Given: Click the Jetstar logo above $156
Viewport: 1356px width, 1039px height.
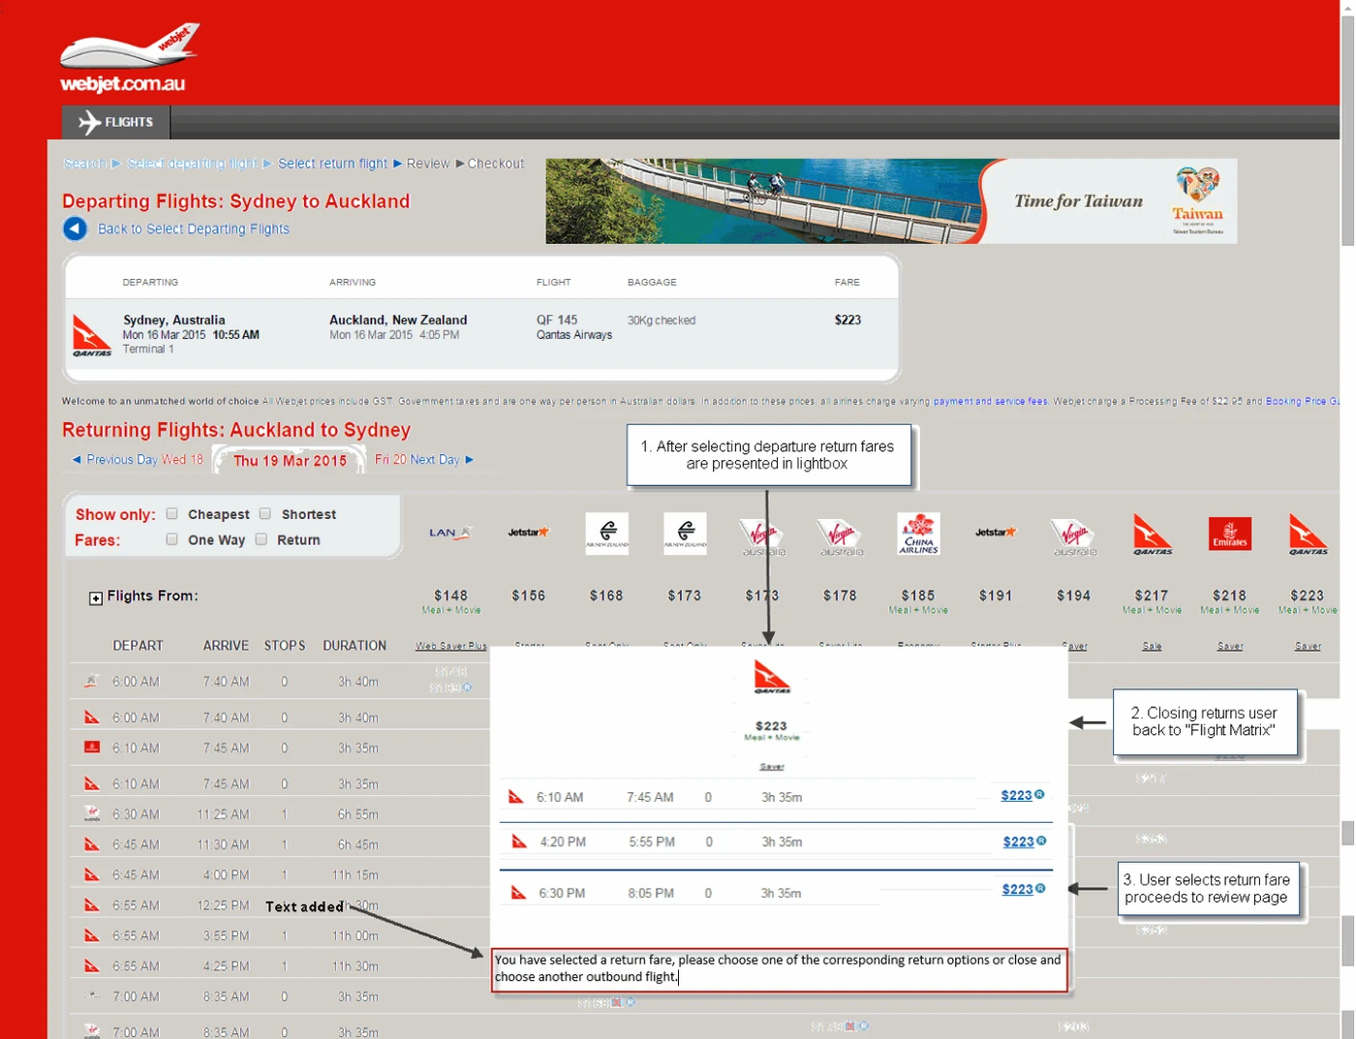Looking at the screenshot, I should click(529, 532).
